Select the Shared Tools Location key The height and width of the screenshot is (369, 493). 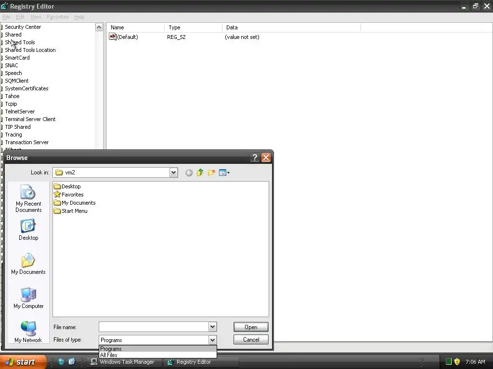click(x=30, y=50)
